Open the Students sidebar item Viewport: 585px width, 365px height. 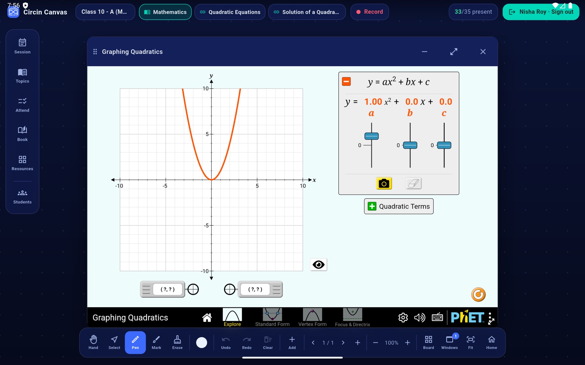tap(22, 197)
